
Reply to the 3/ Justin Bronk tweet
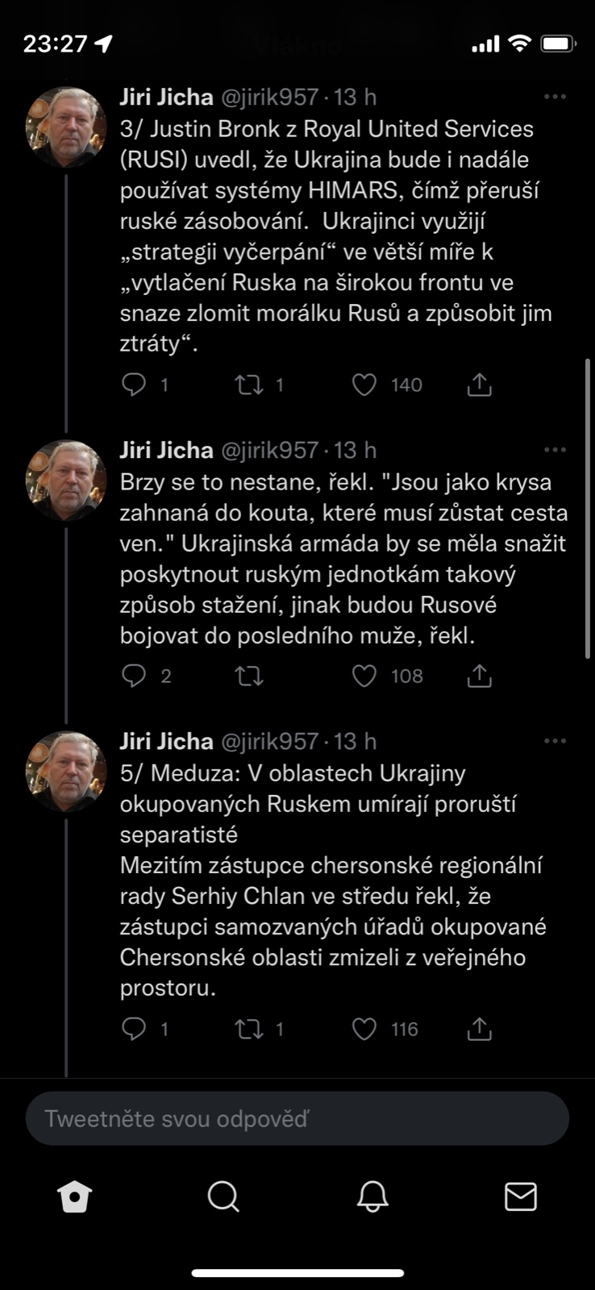tap(133, 385)
